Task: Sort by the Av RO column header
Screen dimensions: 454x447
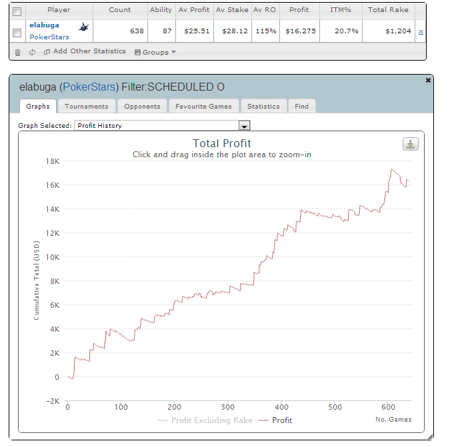Action: click(x=265, y=10)
